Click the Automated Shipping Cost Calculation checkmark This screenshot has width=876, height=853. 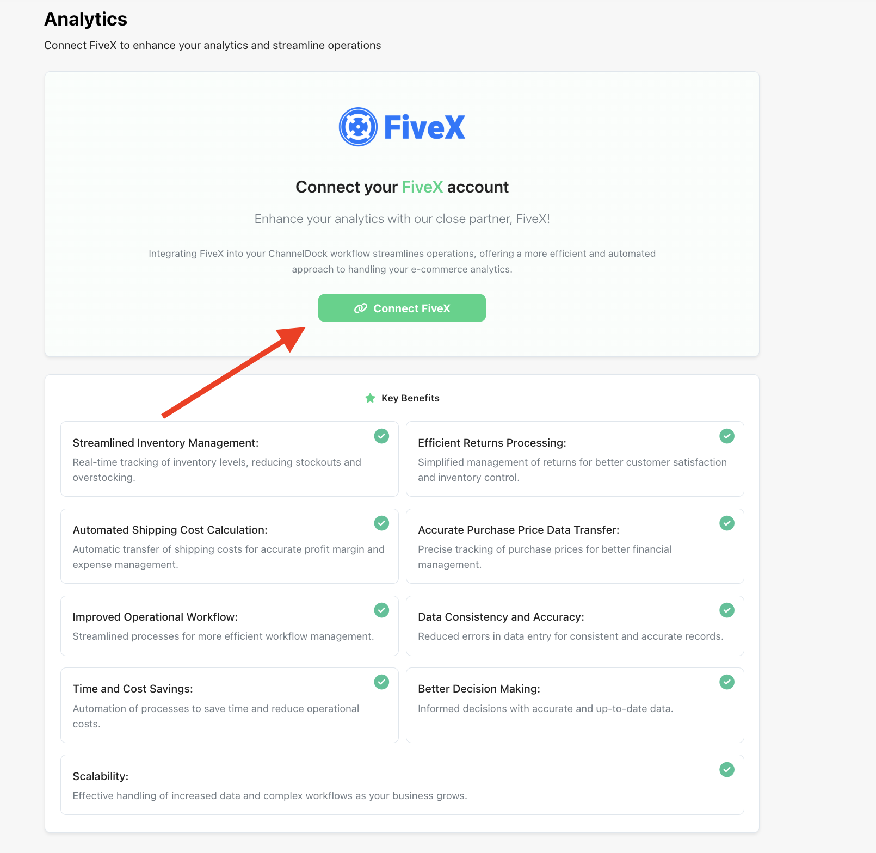(x=381, y=523)
